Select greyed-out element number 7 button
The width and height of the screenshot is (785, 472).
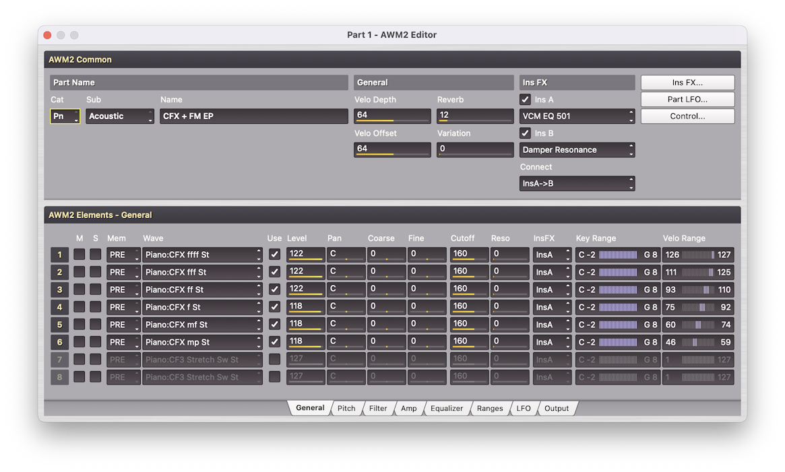[59, 360]
